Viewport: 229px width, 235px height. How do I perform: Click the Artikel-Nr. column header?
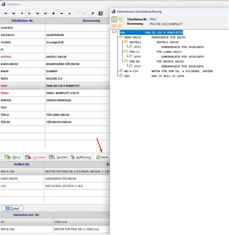point(22,165)
